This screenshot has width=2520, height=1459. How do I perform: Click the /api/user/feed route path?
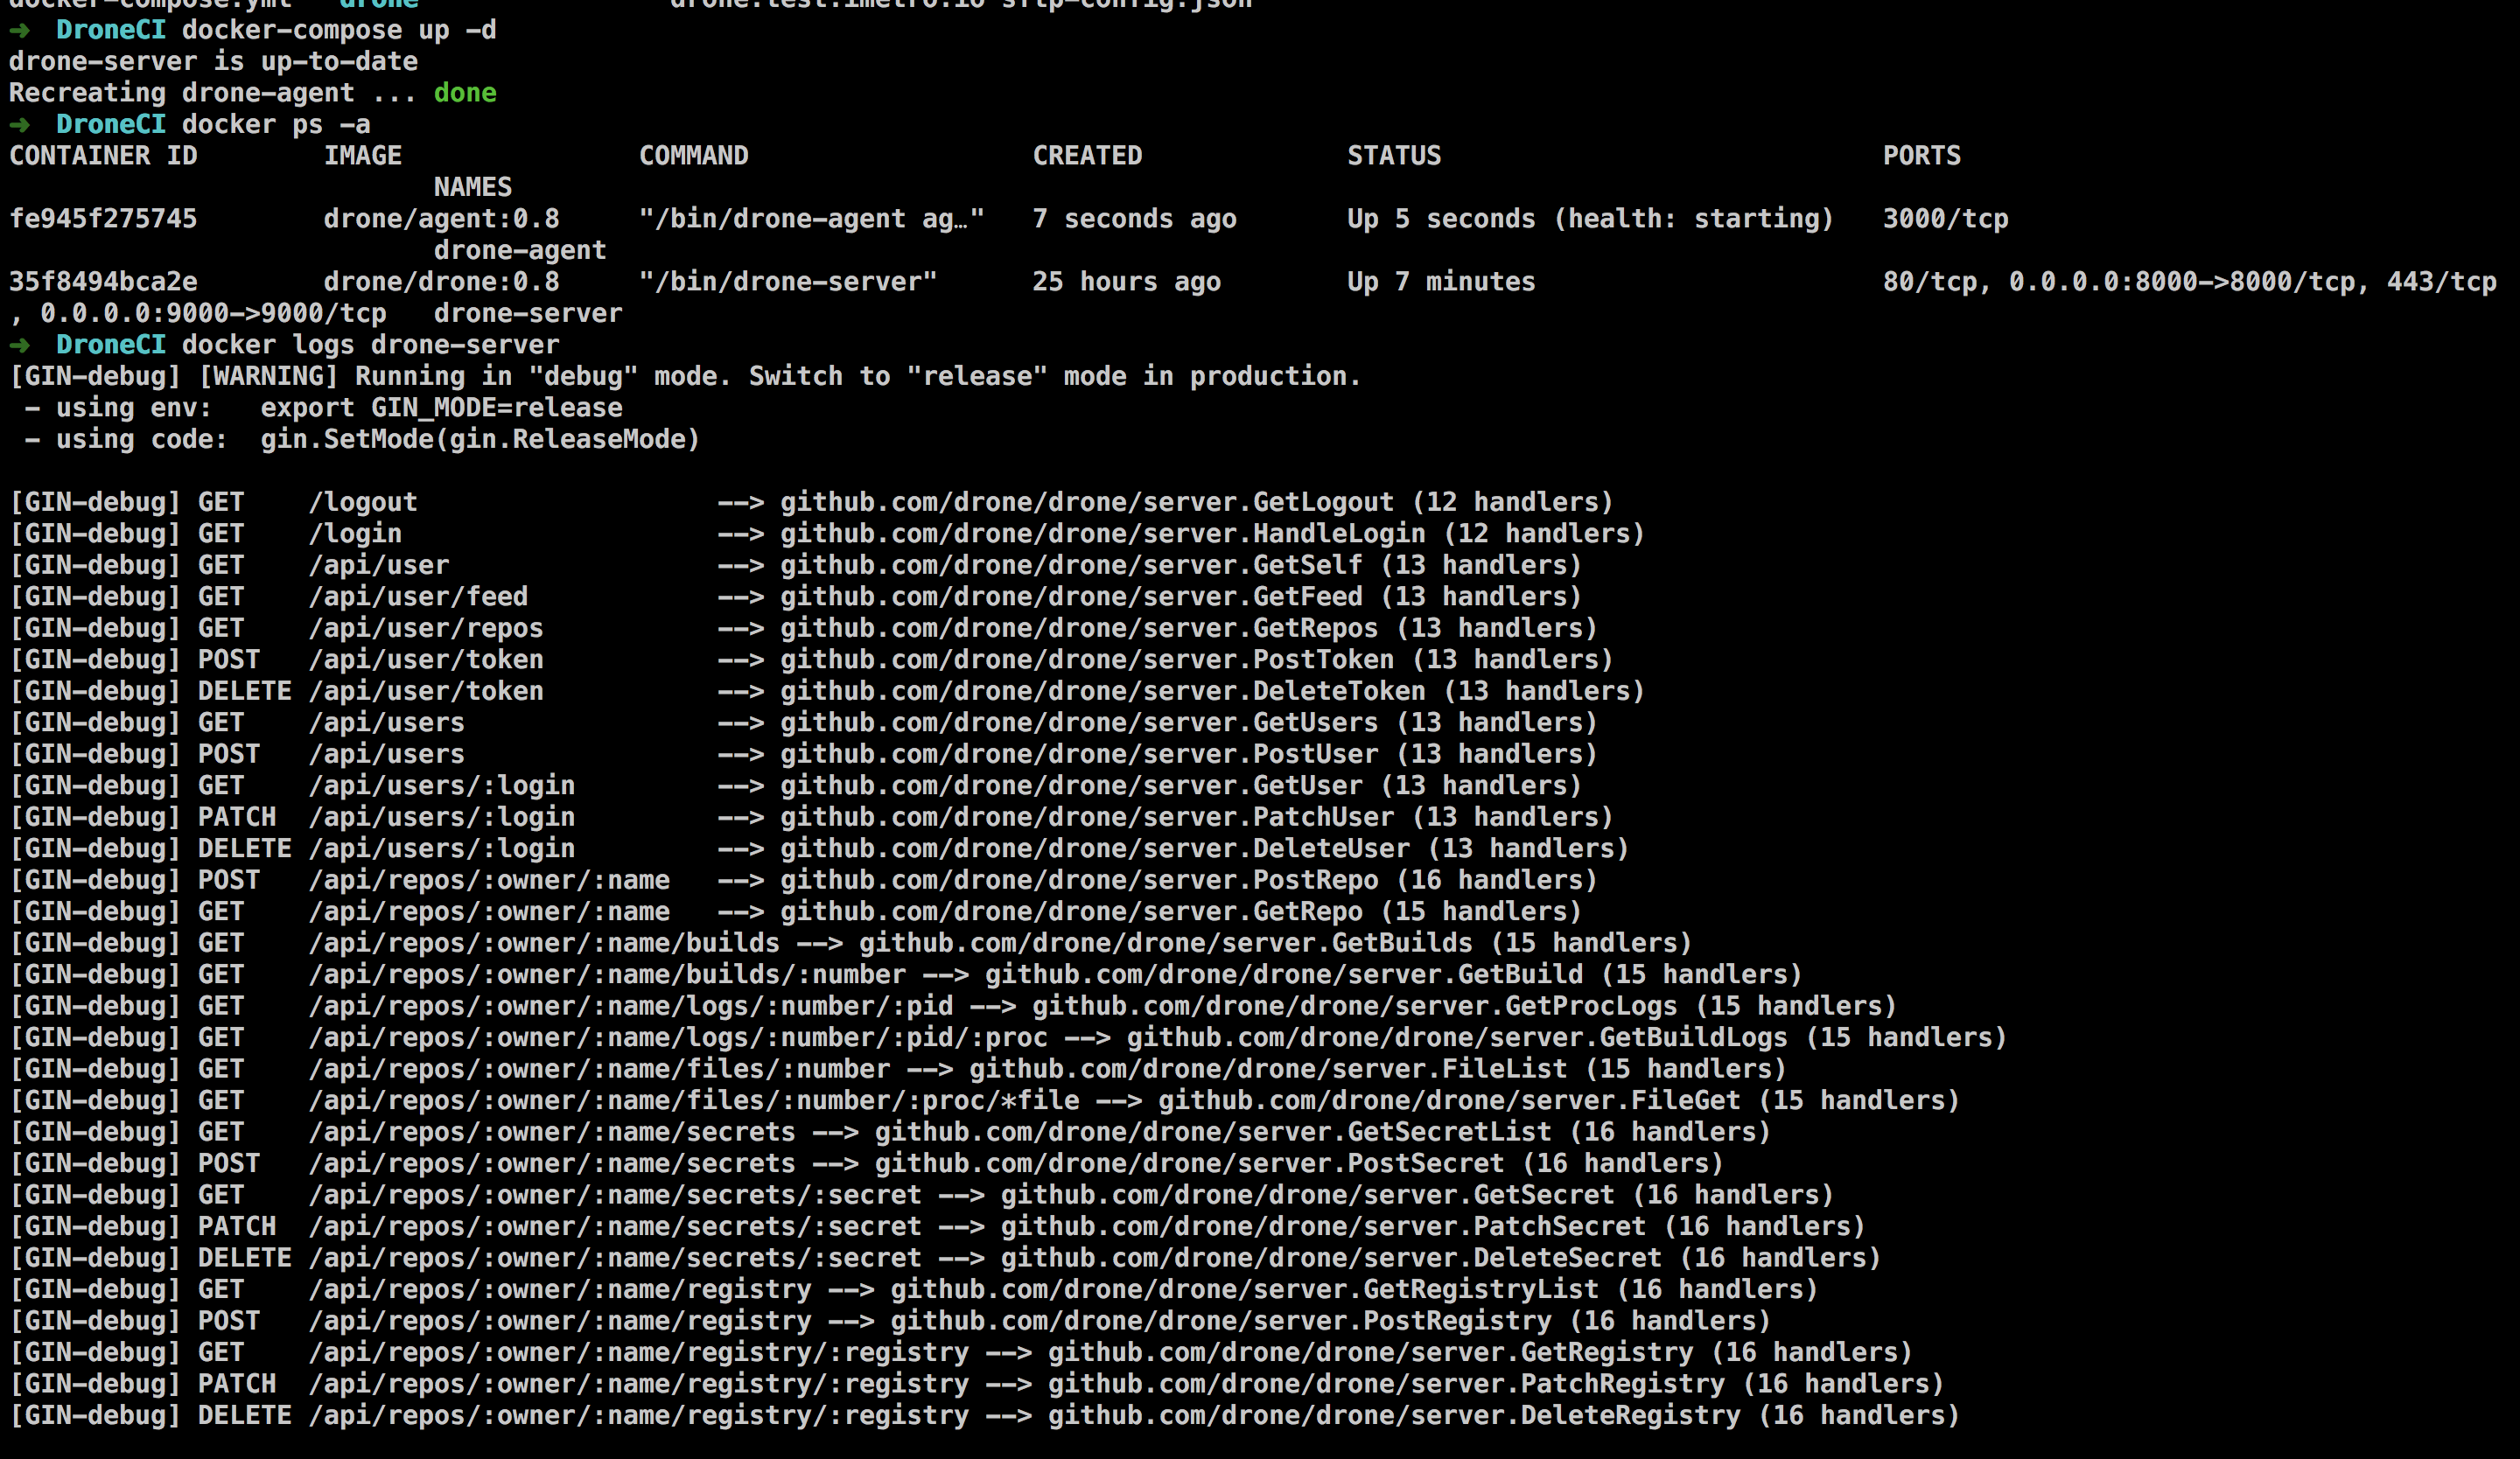(418, 597)
